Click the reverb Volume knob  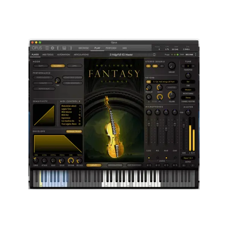pyautogui.click(x=172, y=95)
